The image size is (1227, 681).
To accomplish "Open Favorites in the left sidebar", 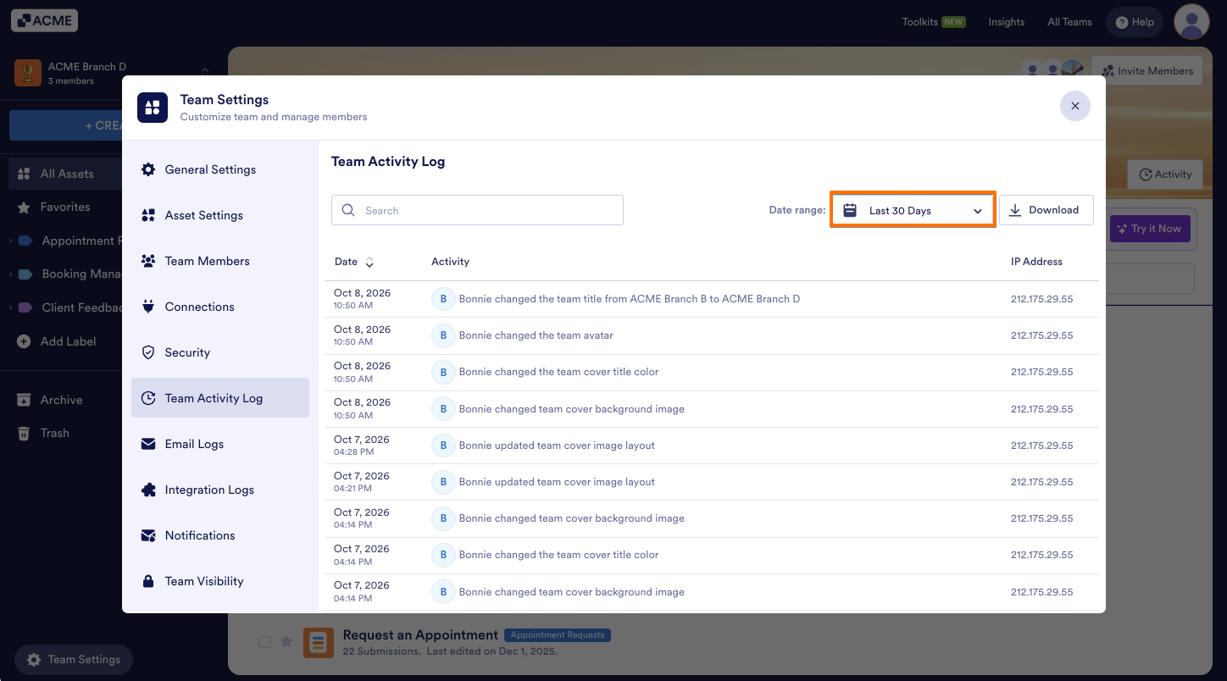I will click(64, 207).
